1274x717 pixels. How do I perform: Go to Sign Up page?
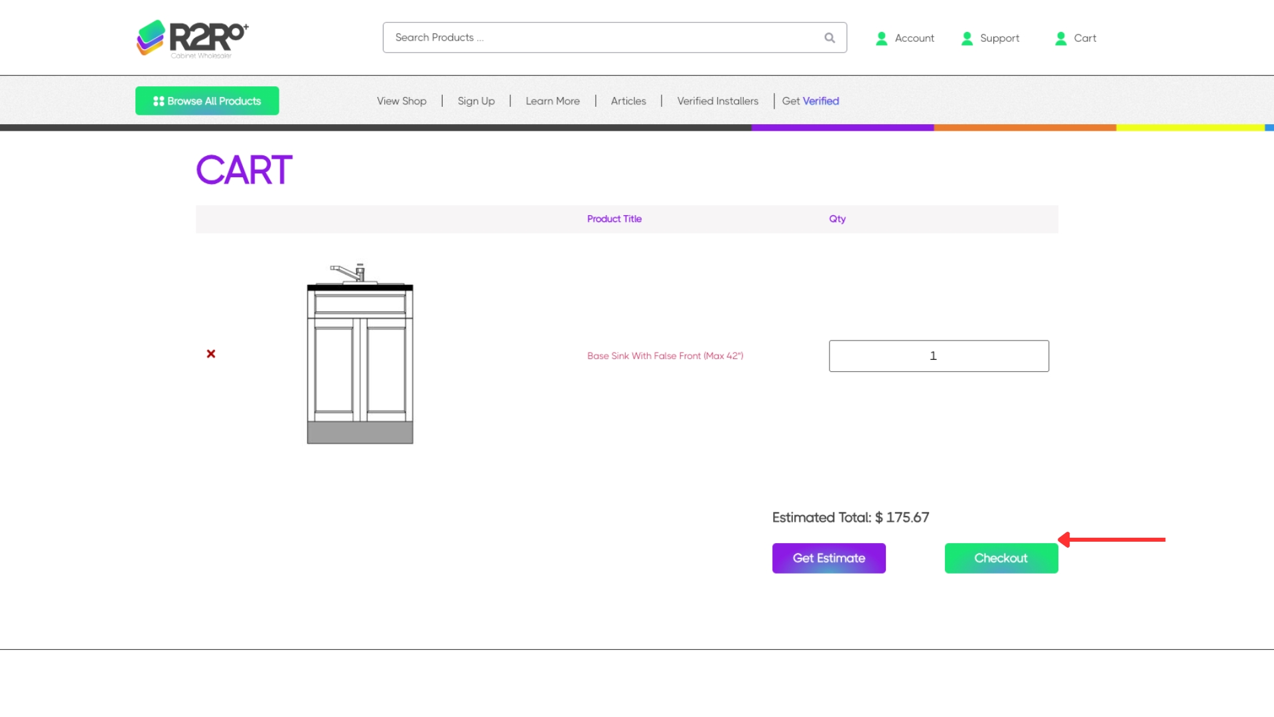click(x=476, y=101)
